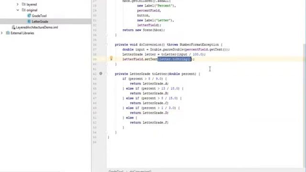Viewport: 306px width, 172px height.
Task: Click the 'percent > 13 / 18.0' condition
Action: [161, 88]
